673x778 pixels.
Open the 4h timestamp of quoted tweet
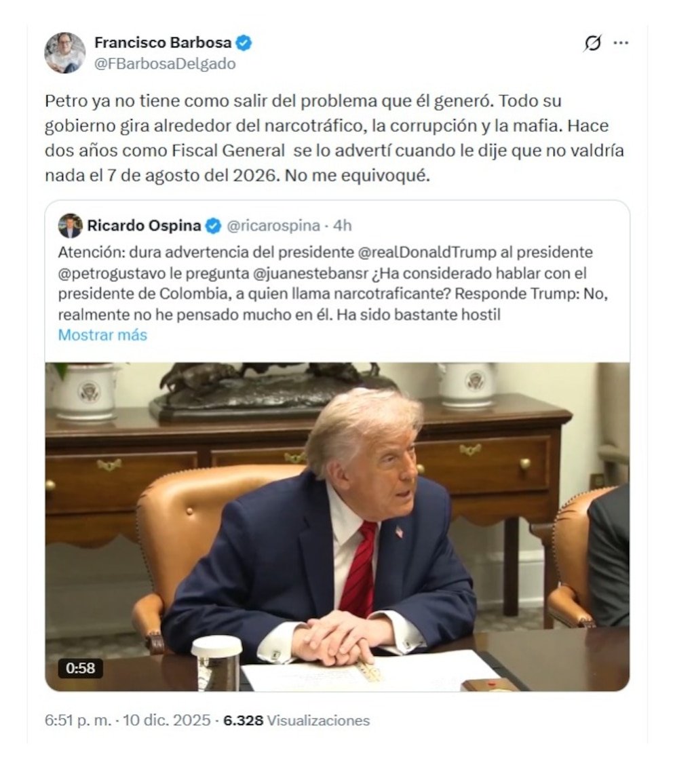coord(343,226)
